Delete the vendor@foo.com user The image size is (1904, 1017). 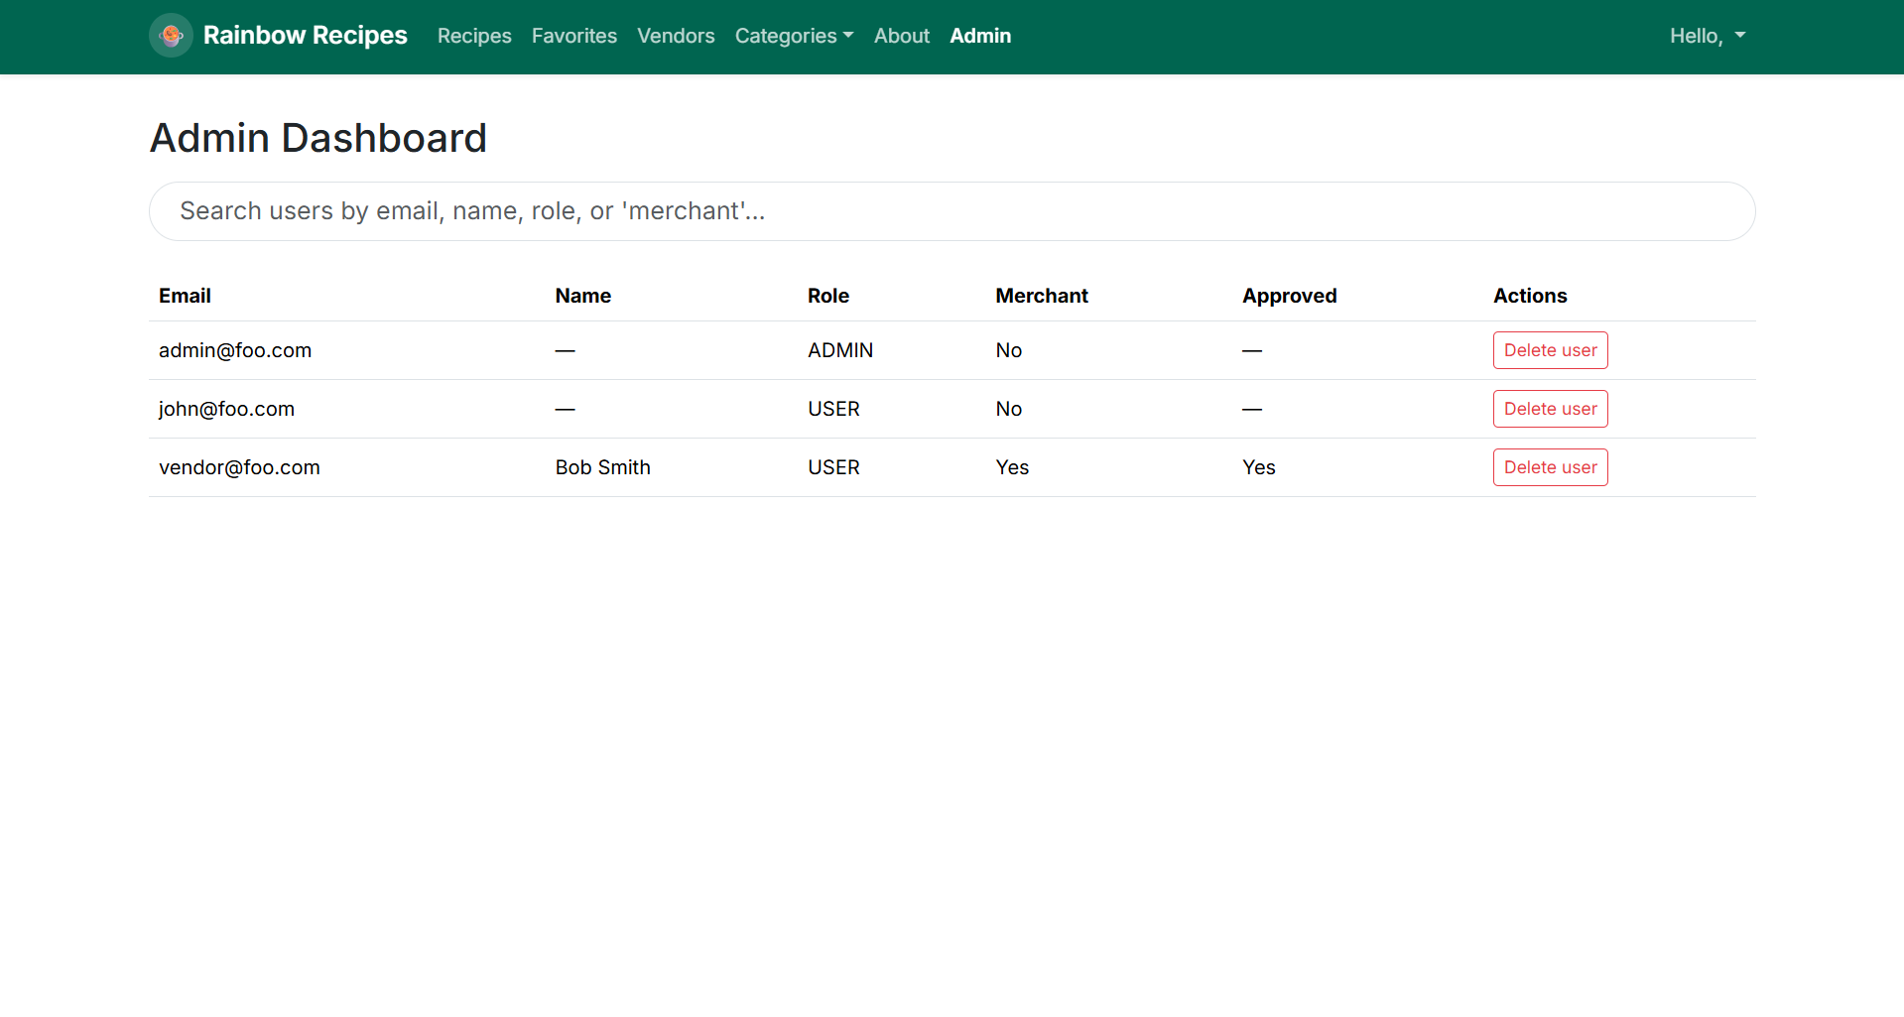(x=1550, y=467)
